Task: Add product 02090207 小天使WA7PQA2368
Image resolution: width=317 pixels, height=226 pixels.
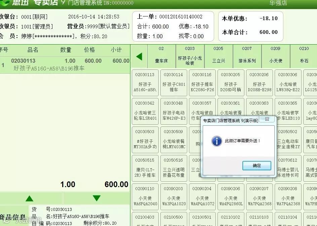Action: coord(260,197)
